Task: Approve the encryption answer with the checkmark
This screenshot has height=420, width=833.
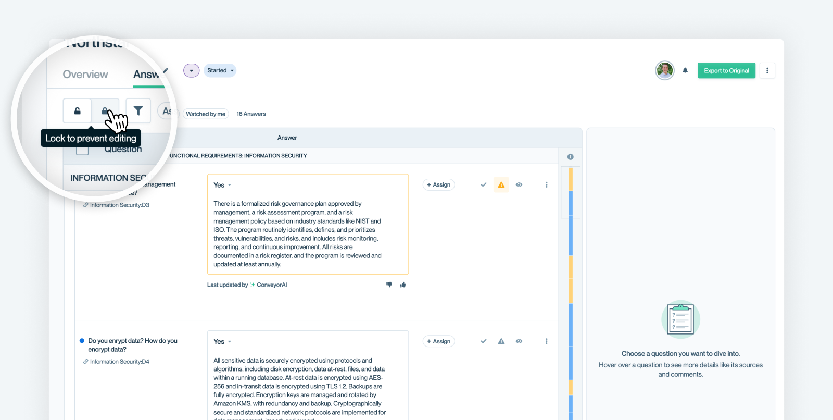Action: pyautogui.click(x=483, y=341)
